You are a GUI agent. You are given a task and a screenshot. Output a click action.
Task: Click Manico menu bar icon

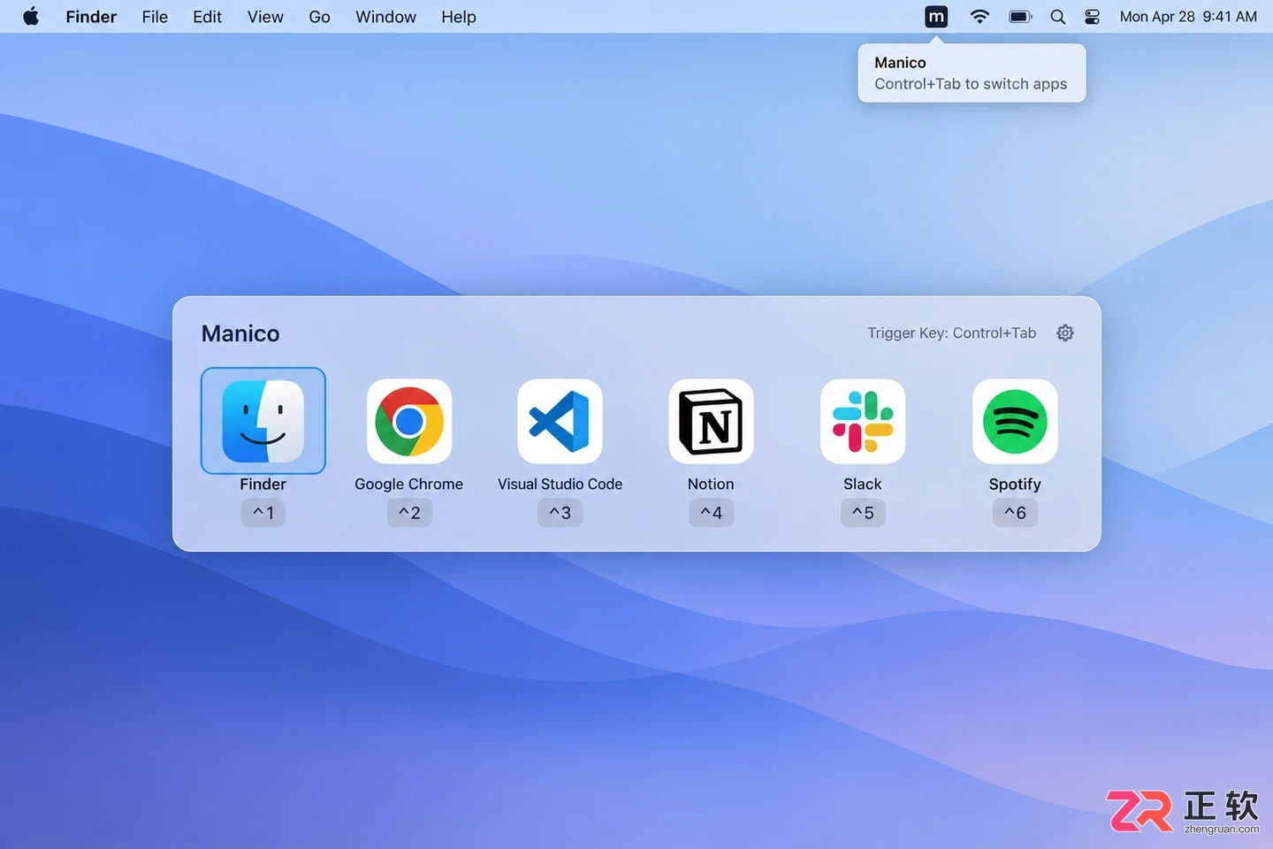(936, 17)
